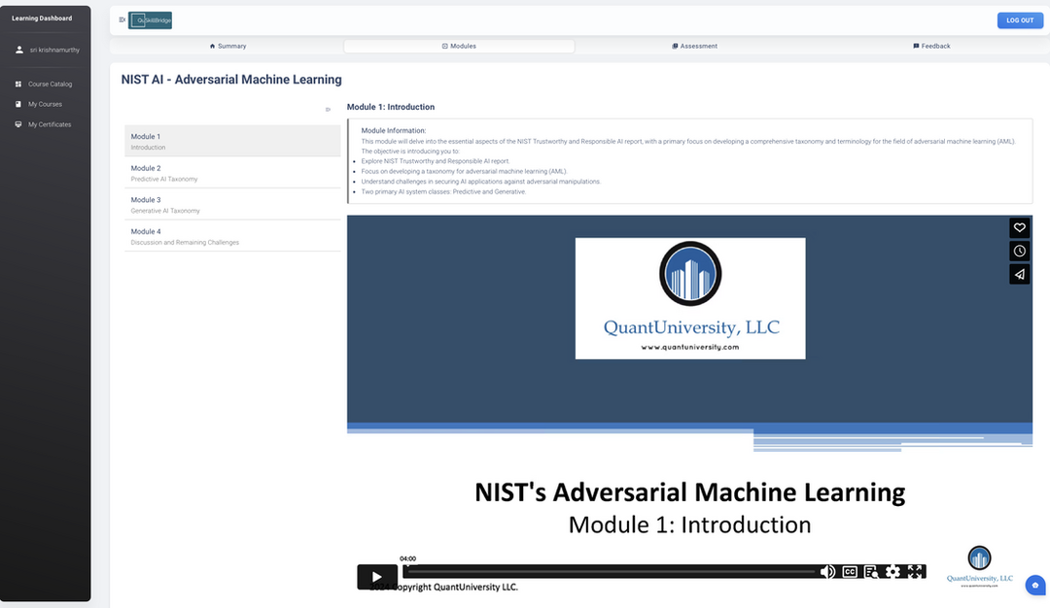Image resolution: width=1050 pixels, height=608 pixels.
Task: Mute the video volume speaker icon
Action: (827, 572)
